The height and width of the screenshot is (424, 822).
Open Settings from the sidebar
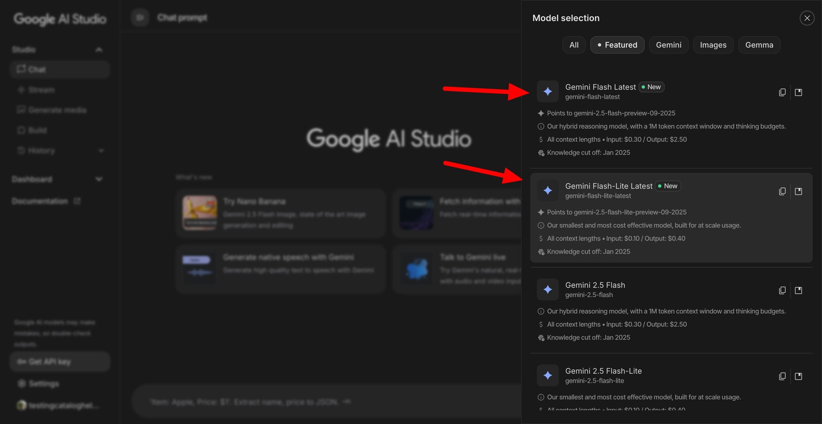pyautogui.click(x=43, y=383)
